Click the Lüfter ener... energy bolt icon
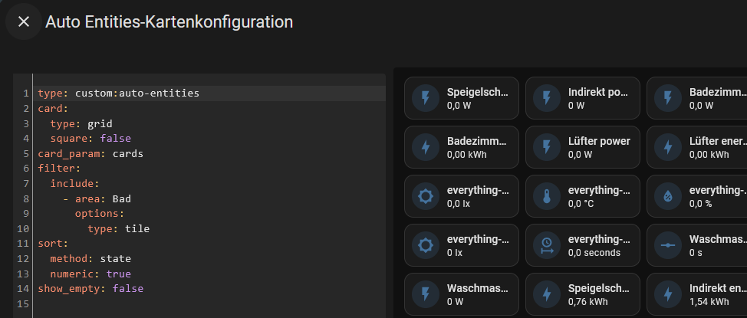 [667, 147]
